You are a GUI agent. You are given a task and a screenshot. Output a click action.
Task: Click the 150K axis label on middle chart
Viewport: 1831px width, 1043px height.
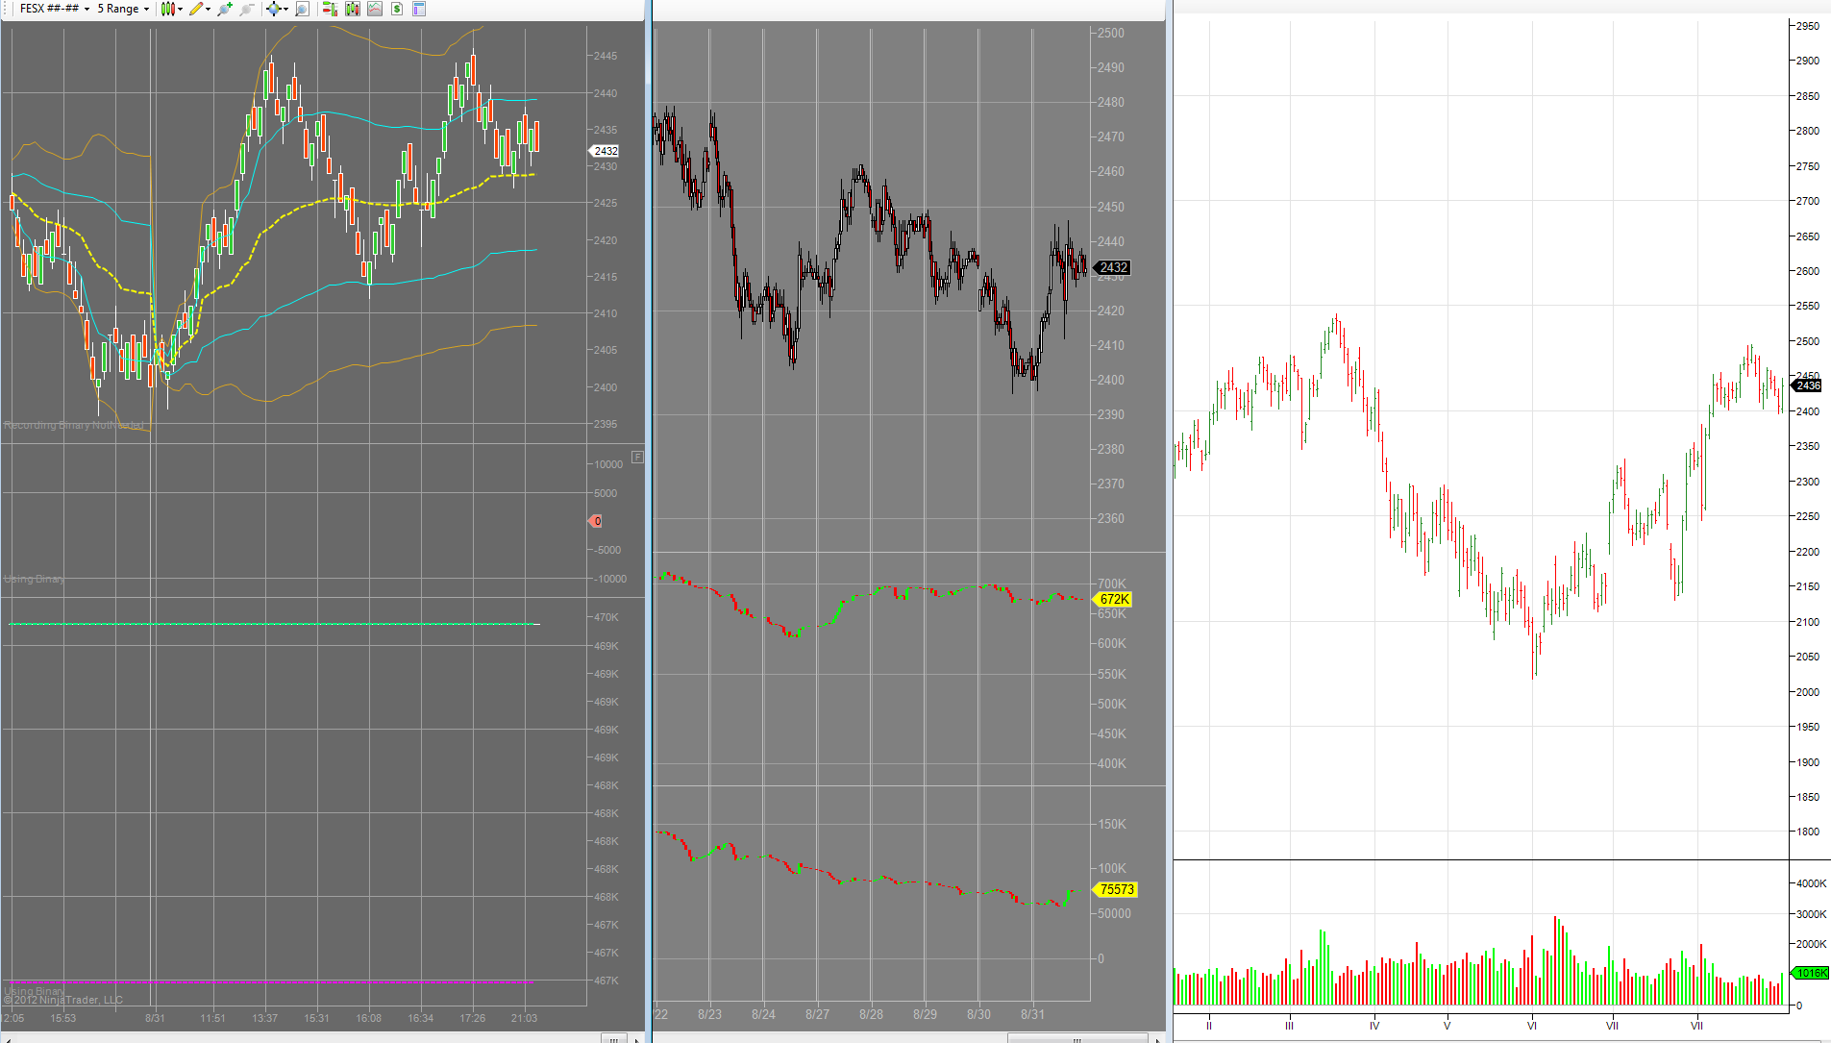(x=1111, y=824)
